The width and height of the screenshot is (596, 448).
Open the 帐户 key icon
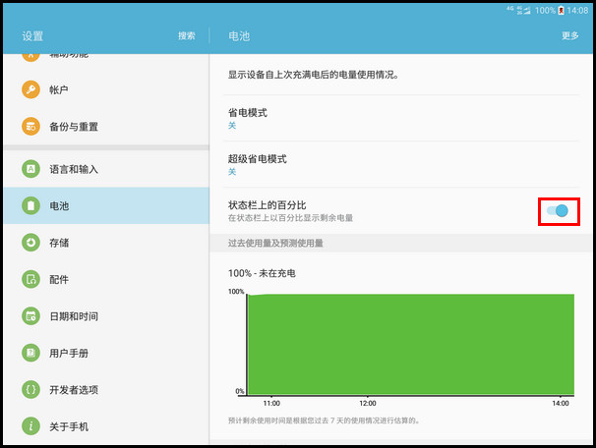pos(30,89)
